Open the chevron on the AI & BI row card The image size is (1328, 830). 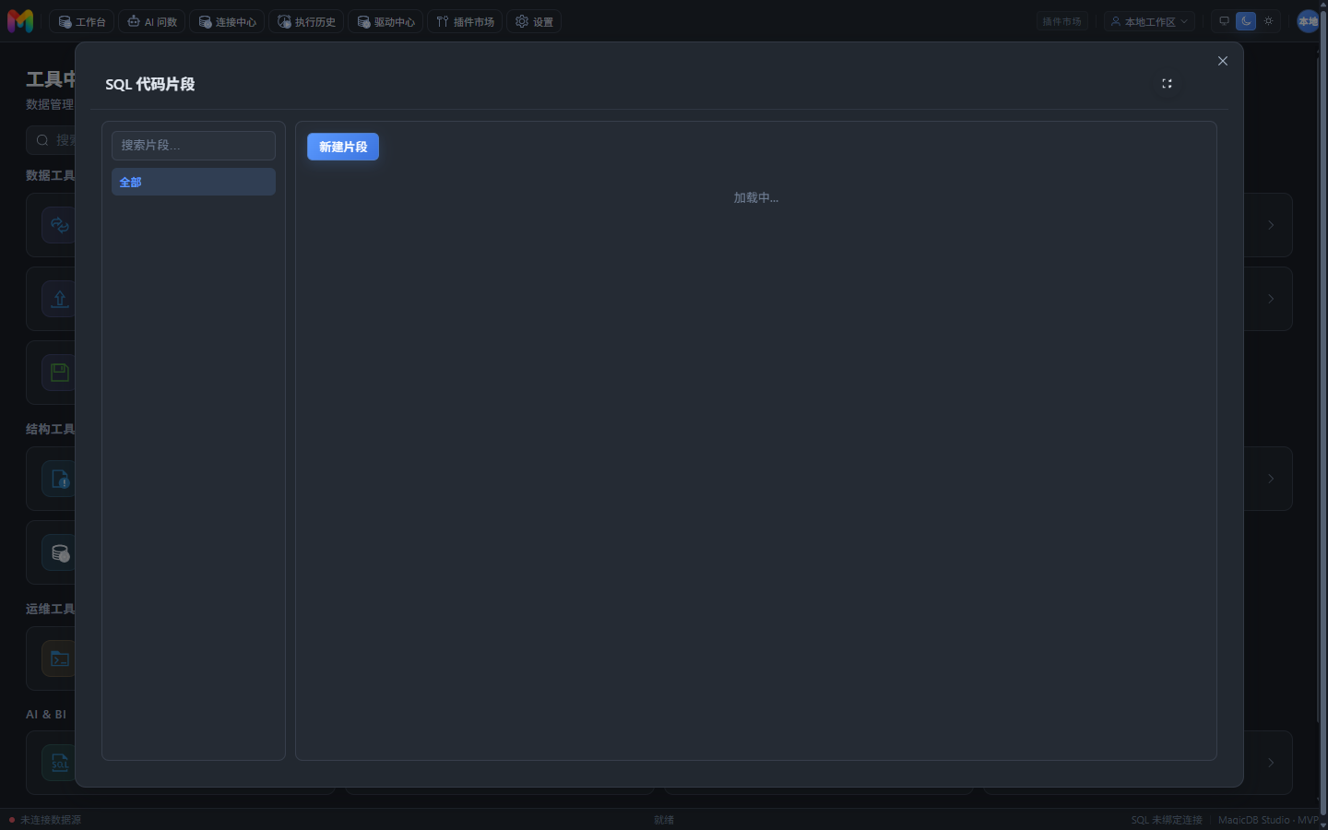click(x=1271, y=763)
